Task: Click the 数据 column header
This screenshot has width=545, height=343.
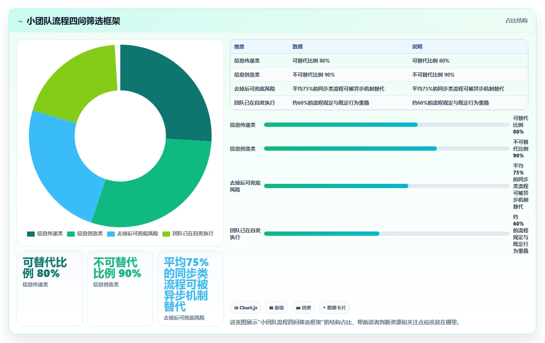Action: coord(298,47)
